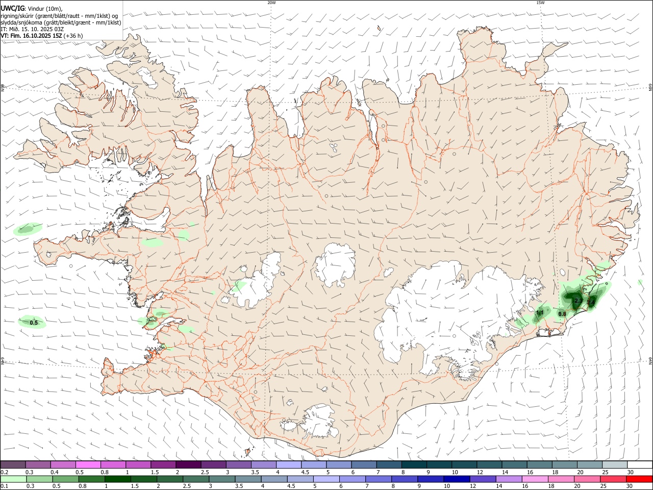Click the "2.4" precipitation value on the east coast
This screenshot has width=653, height=490.
coord(591,303)
